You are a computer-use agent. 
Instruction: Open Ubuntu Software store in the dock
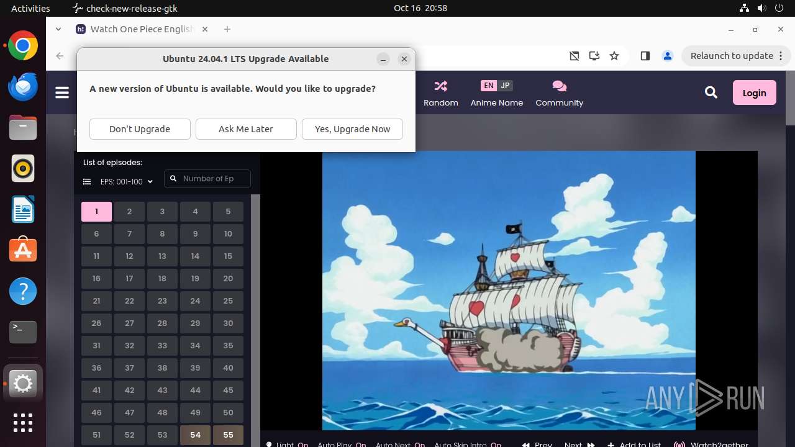(x=23, y=250)
